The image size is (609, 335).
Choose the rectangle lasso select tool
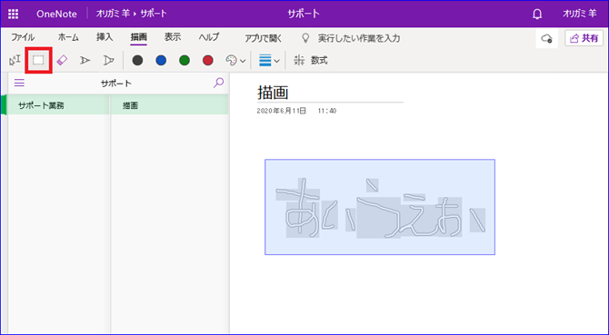click(x=38, y=60)
